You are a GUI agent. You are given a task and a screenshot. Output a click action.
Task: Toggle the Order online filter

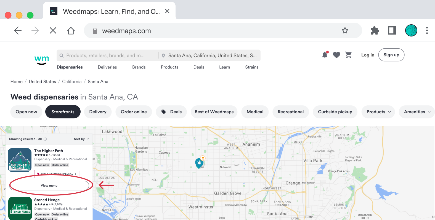[134, 112]
